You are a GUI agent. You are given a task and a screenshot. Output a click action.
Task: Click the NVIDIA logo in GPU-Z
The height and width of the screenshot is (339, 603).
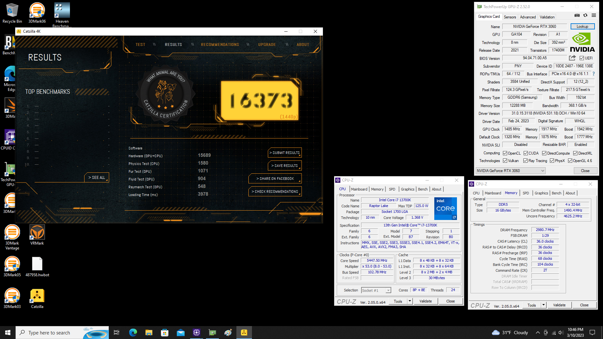[582, 42]
